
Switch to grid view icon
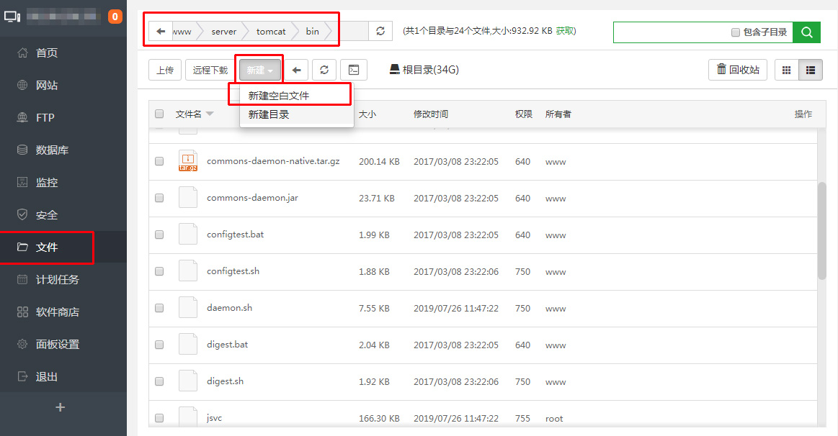pyautogui.click(x=786, y=70)
